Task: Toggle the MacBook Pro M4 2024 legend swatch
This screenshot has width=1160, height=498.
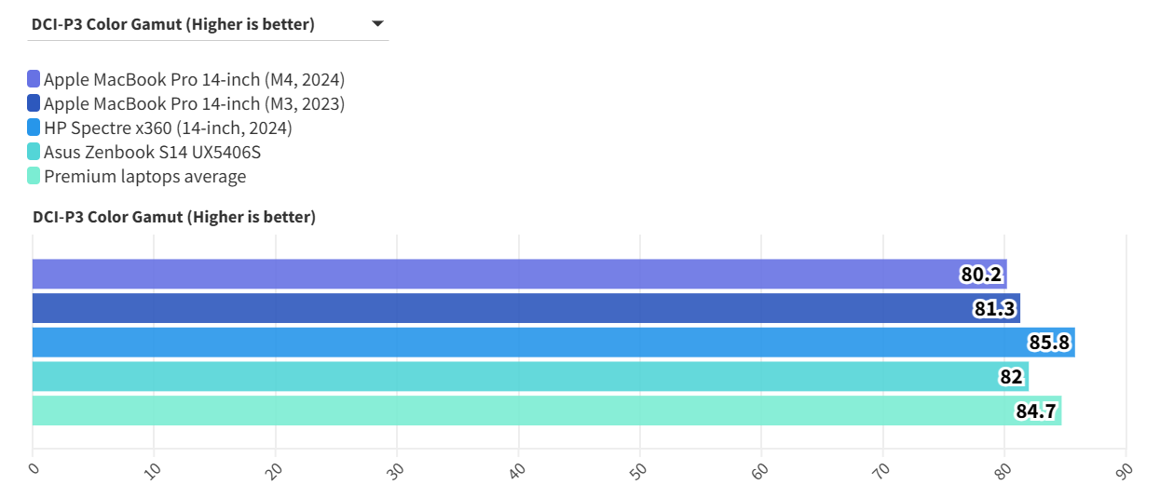Action: point(34,79)
